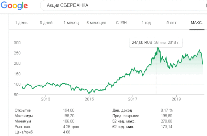The image size is (207, 136).
Task: Click the 2015 label on the chart axis
Action: pos(89,99)
